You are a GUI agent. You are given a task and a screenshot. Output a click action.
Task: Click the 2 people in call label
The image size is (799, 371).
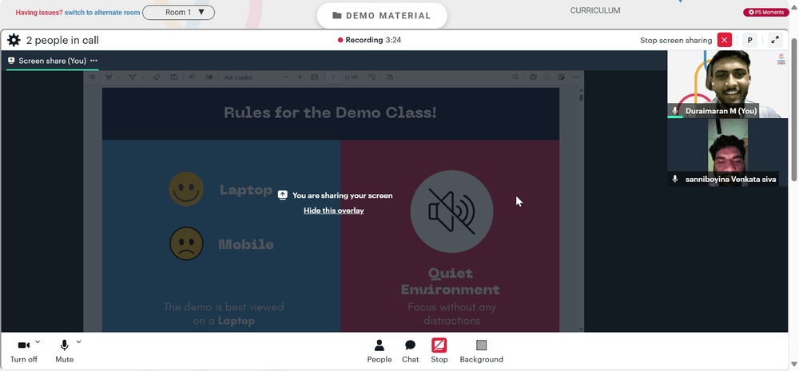62,40
